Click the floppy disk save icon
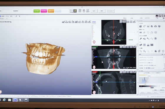Image resolution: width=165 pixels, height=109 pixels. (x=148, y=26)
